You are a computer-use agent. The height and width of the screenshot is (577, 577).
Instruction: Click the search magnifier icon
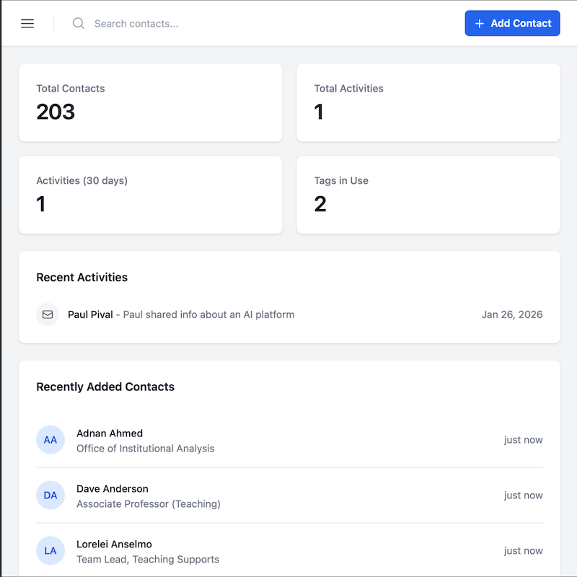[x=79, y=24]
